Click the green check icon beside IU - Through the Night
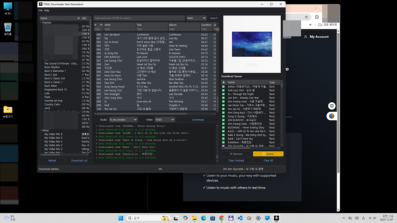 (223, 94)
